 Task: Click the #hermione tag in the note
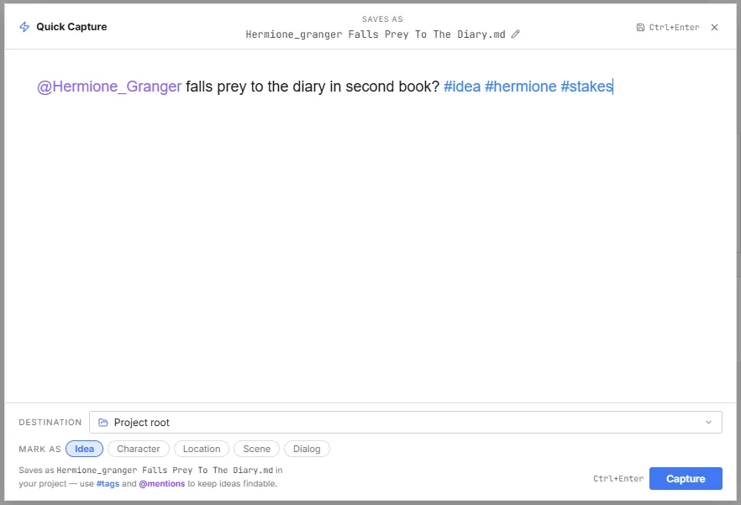521,87
